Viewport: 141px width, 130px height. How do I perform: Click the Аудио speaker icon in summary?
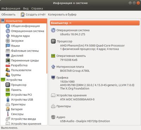click(x=53, y=117)
